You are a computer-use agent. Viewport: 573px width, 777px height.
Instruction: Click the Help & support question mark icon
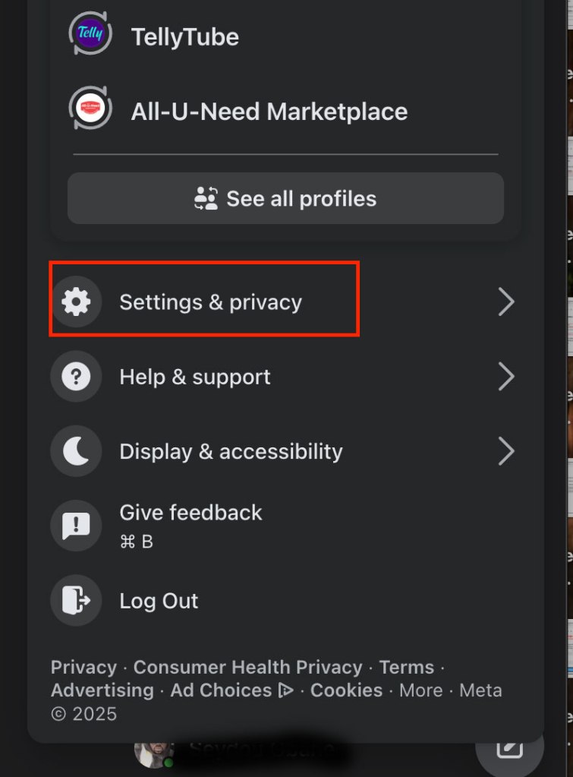pyautogui.click(x=76, y=377)
